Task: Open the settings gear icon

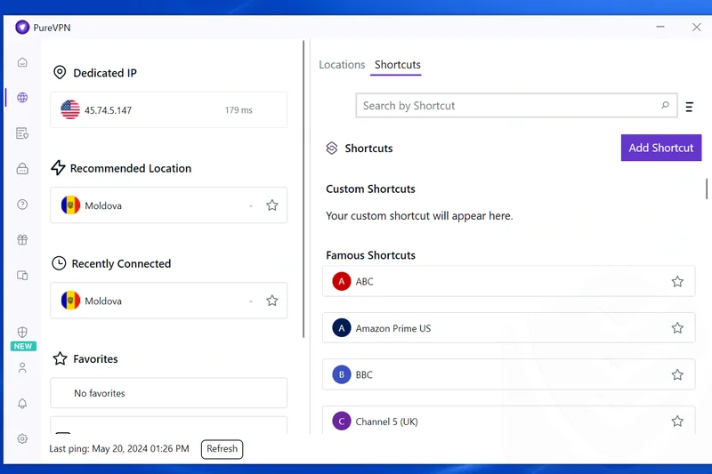Action: 22,438
